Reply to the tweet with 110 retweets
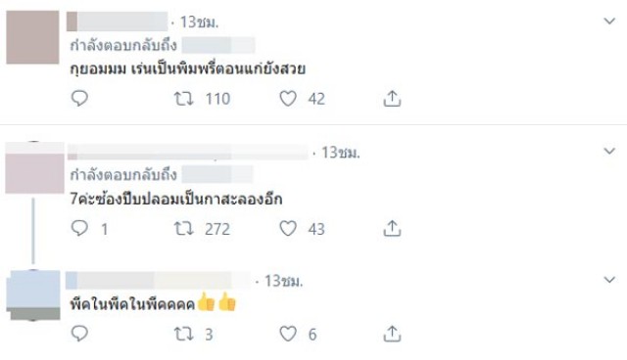 click(x=79, y=98)
